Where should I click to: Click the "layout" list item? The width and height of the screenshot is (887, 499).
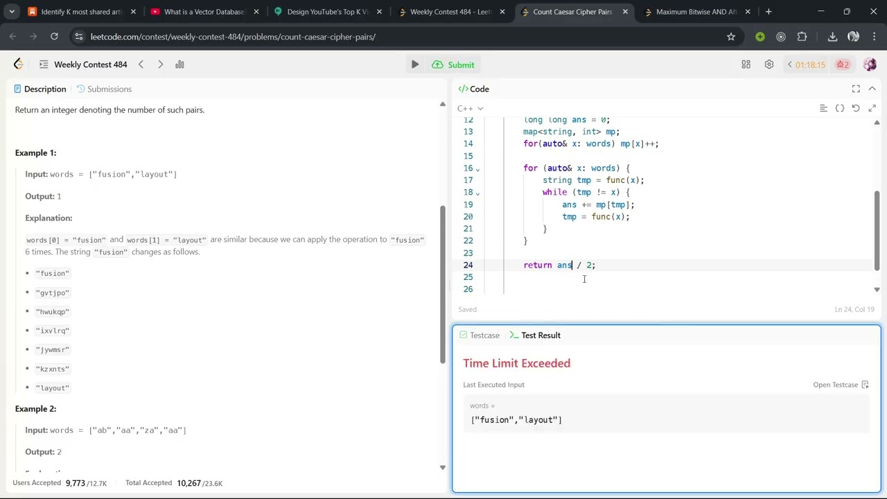point(53,388)
